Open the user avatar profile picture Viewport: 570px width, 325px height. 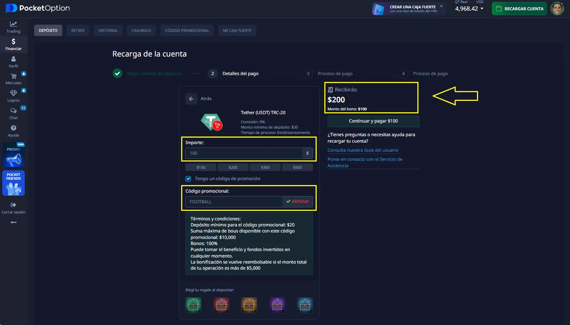pyautogui.click(x=557, y=8)
